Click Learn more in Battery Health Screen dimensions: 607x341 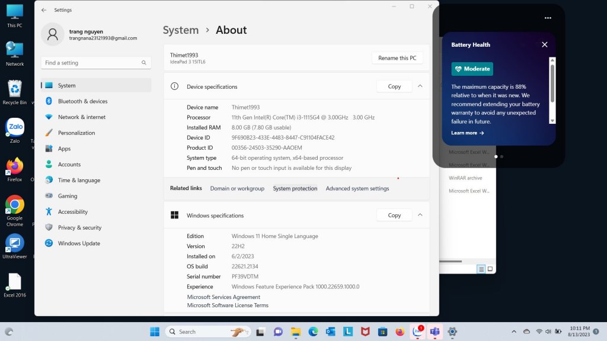467,133
